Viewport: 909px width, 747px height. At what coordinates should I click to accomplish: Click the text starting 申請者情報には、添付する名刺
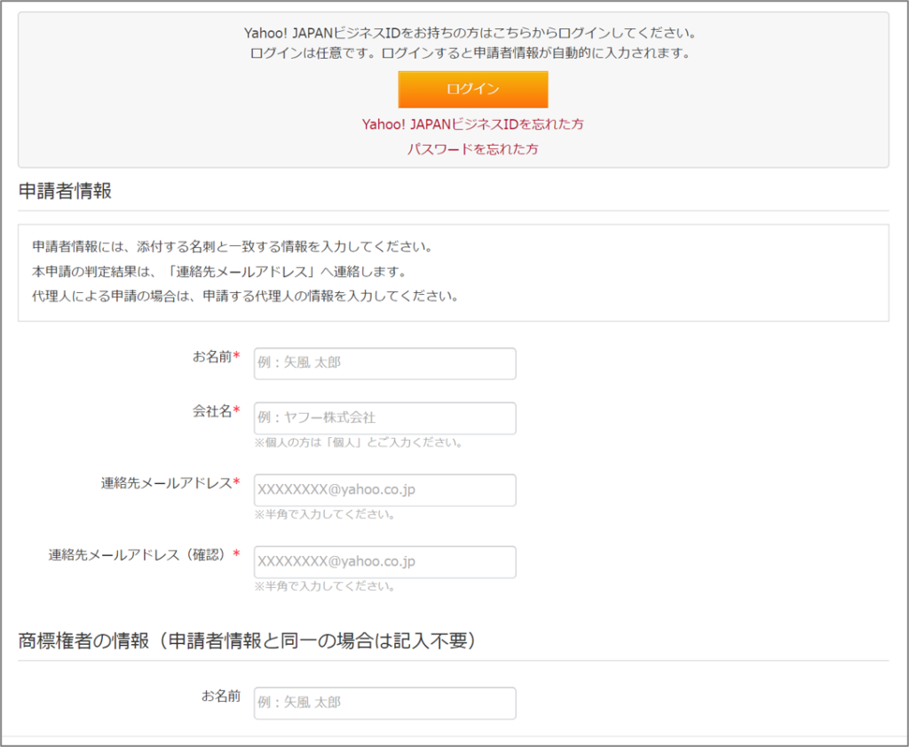click(233, 247)
